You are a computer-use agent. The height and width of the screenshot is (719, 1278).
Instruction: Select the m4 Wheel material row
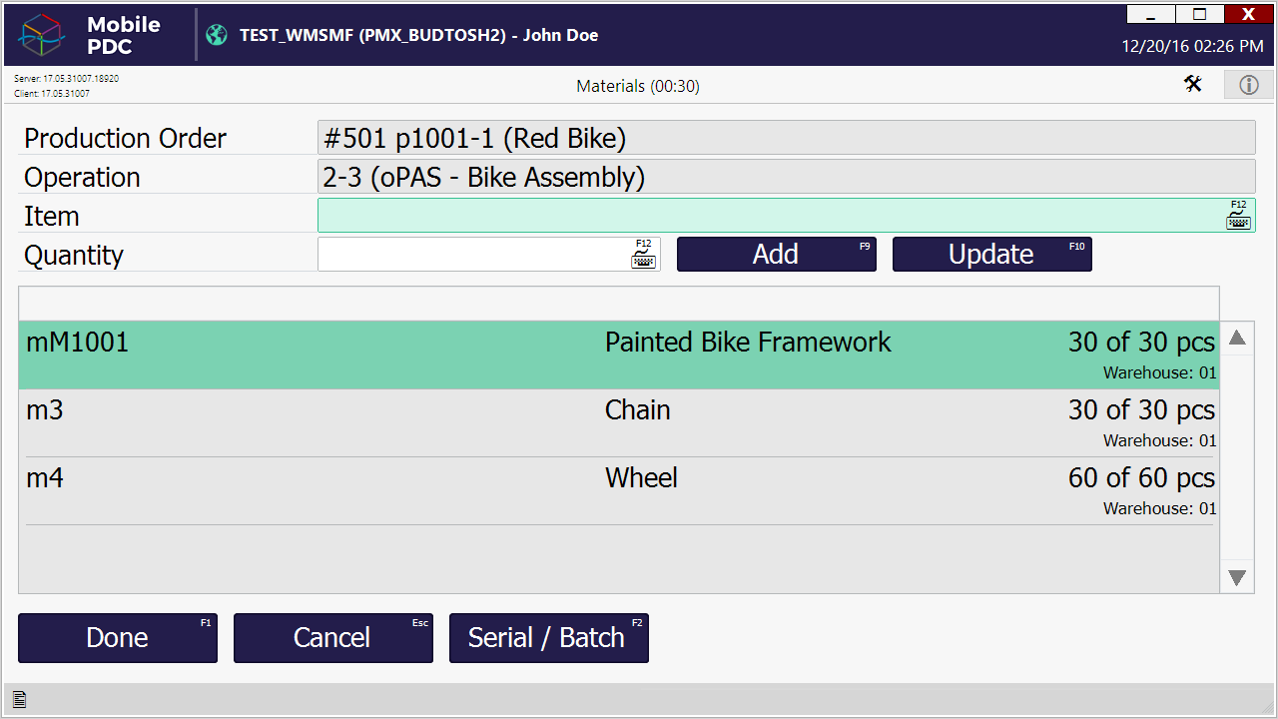618,490
